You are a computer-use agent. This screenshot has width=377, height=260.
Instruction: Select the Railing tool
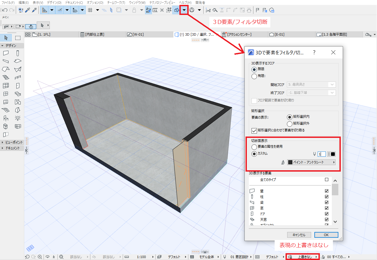pyautogui.click(x=18, y=78)
